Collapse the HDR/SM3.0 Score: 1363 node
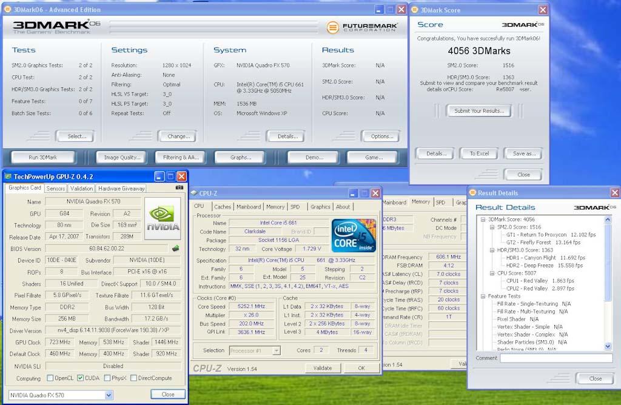Viewport: 621px width, 405px height. tap(492, 250)
